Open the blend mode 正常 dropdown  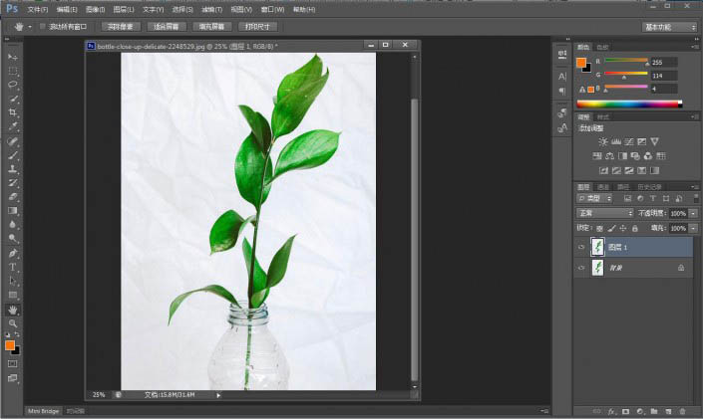tap(604, 213)
